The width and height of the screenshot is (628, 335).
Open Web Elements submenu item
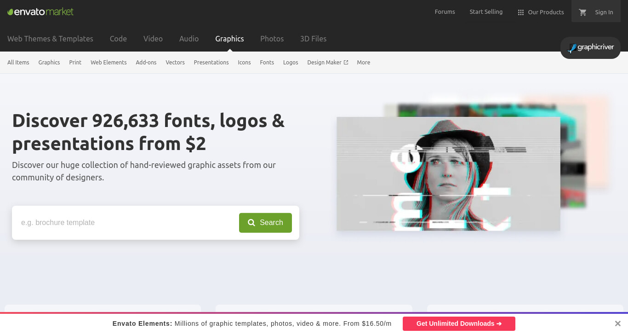click(108, 63)
